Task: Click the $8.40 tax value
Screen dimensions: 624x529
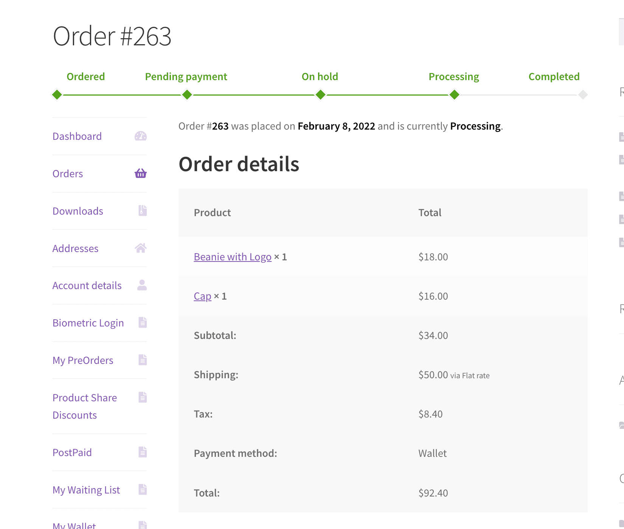Action: click(x=431, y=414)
